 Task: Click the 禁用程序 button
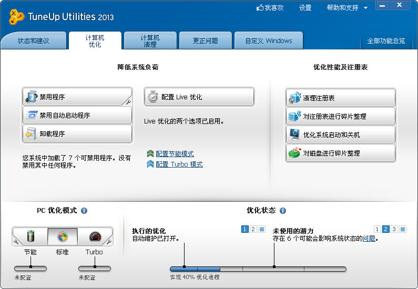click(x=77, y=97)
